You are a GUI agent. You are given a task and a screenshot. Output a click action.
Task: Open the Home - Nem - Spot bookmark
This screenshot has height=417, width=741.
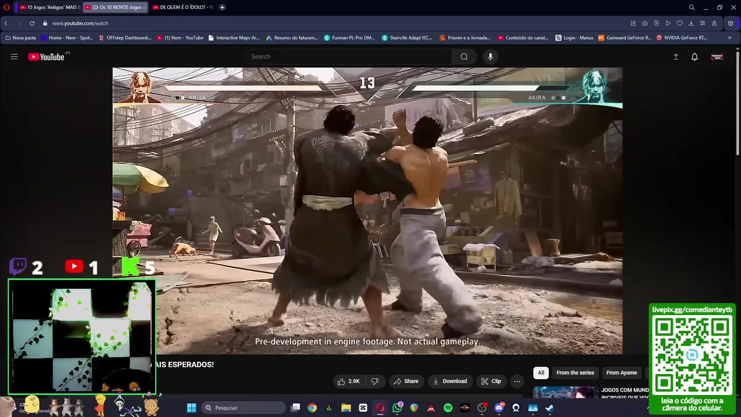(x=67, y=38)
